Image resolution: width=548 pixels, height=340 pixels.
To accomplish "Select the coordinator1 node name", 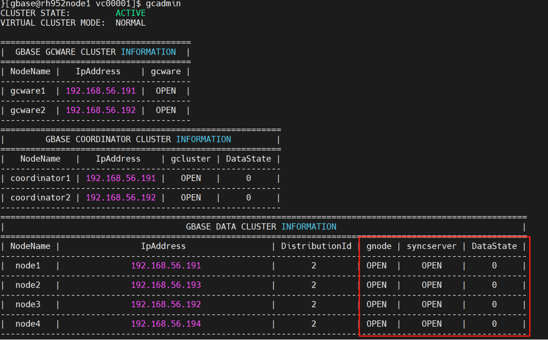I will coord(41,178).
